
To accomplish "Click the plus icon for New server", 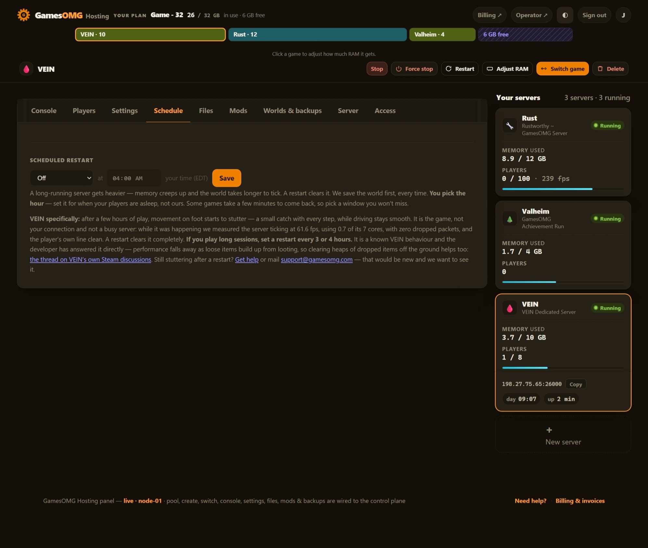I will 549,430.
